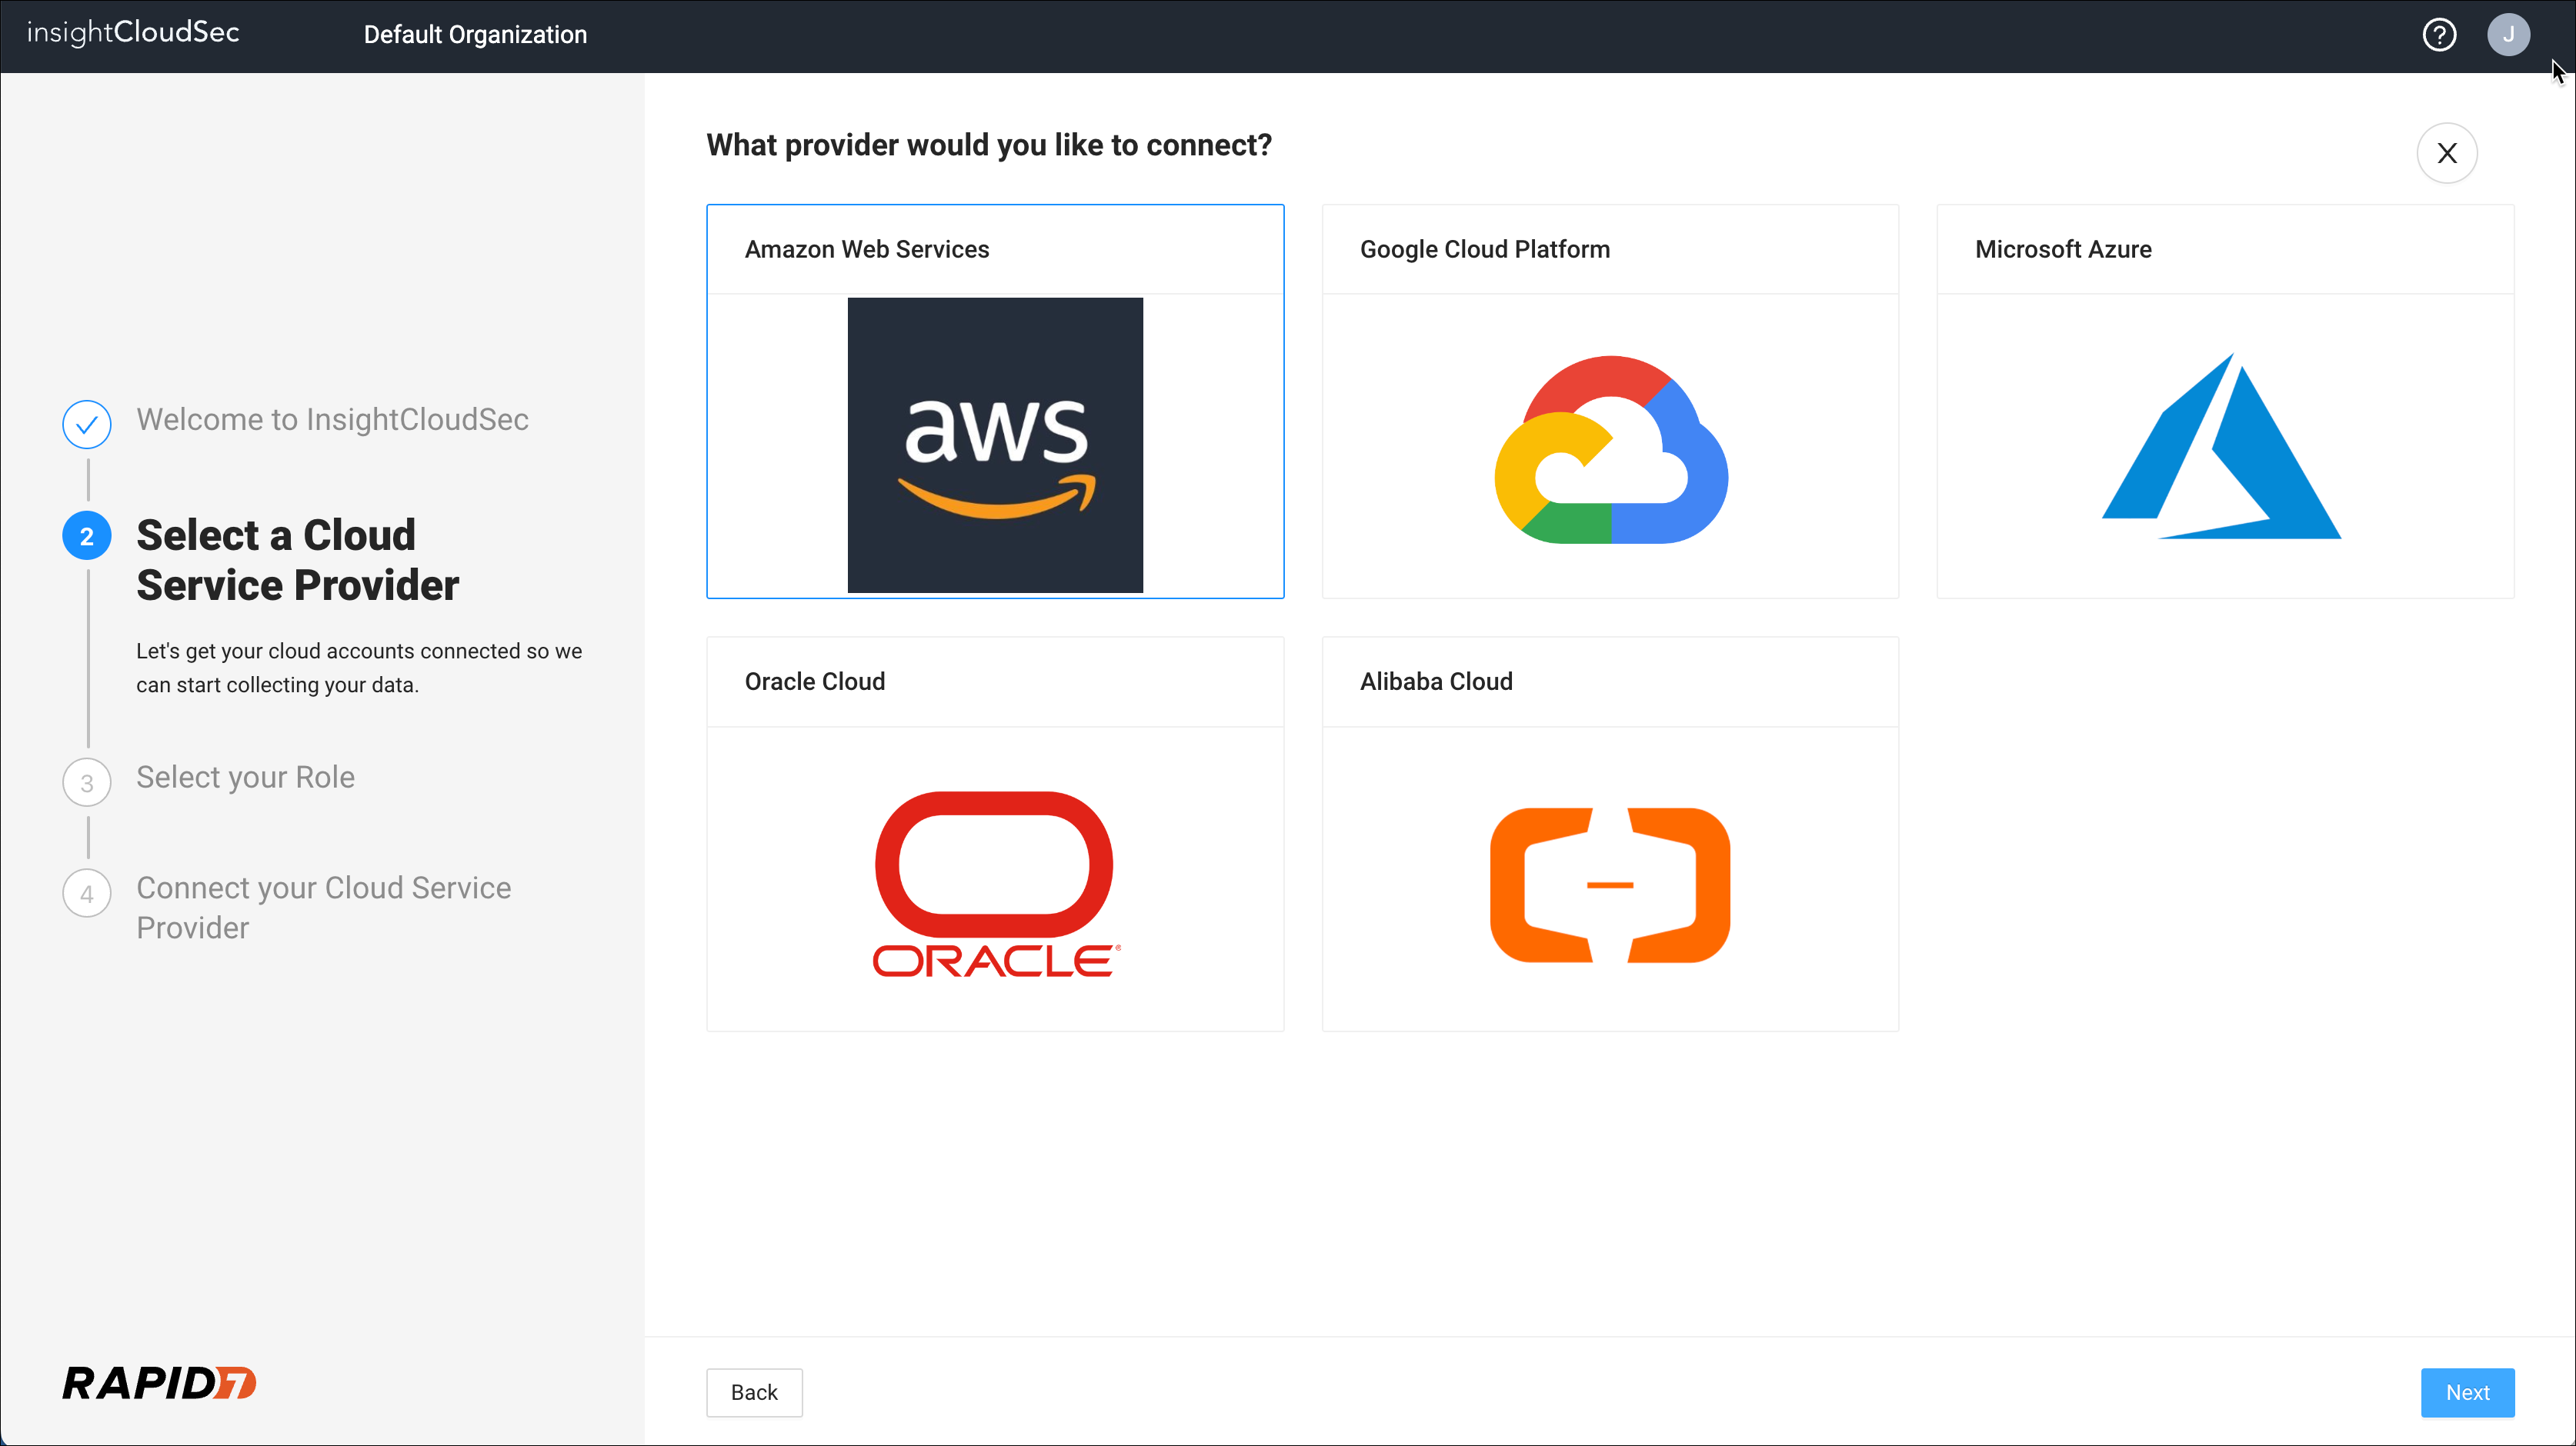Open the user avatar J menu
The height and width of the screenshot is (1446, 2576).
click(2508, 35)
